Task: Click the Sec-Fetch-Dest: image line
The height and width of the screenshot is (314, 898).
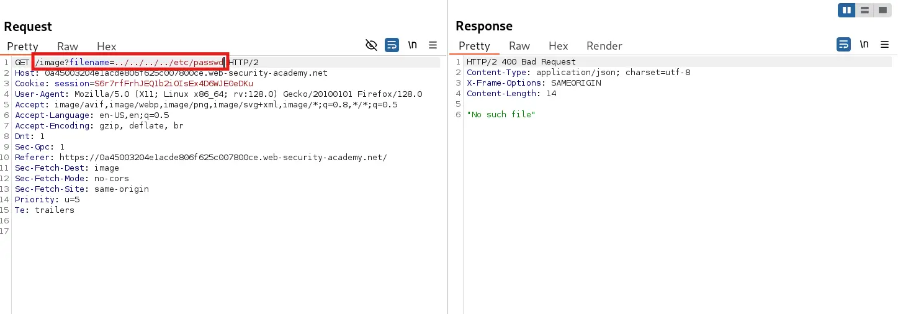Action: (67, 168)
